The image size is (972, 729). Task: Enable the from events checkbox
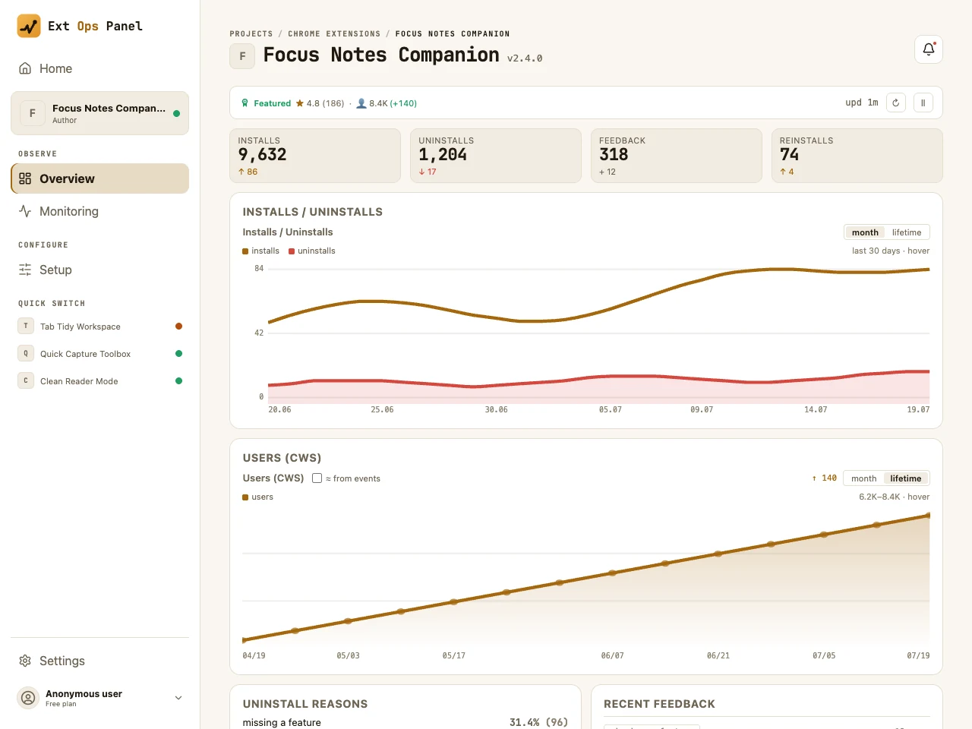point(317,478)
